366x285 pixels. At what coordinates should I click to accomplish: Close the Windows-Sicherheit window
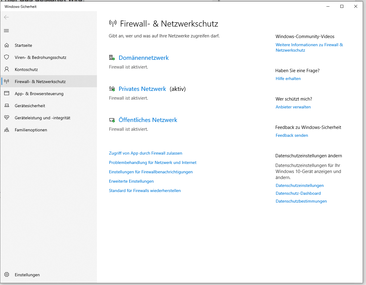tap(356, 6)
